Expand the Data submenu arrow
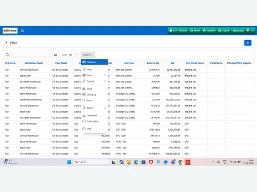Image resolution: width=257 pixels, height=192 pixels. coord(105,75)
